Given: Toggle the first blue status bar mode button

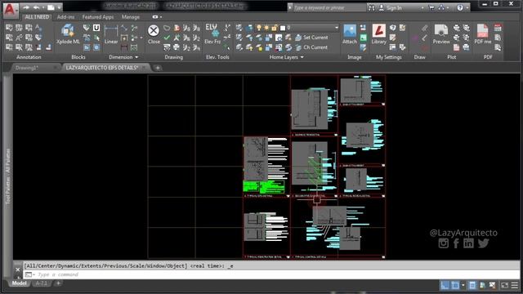Looking at the screenshot, I should pos(445,285).
